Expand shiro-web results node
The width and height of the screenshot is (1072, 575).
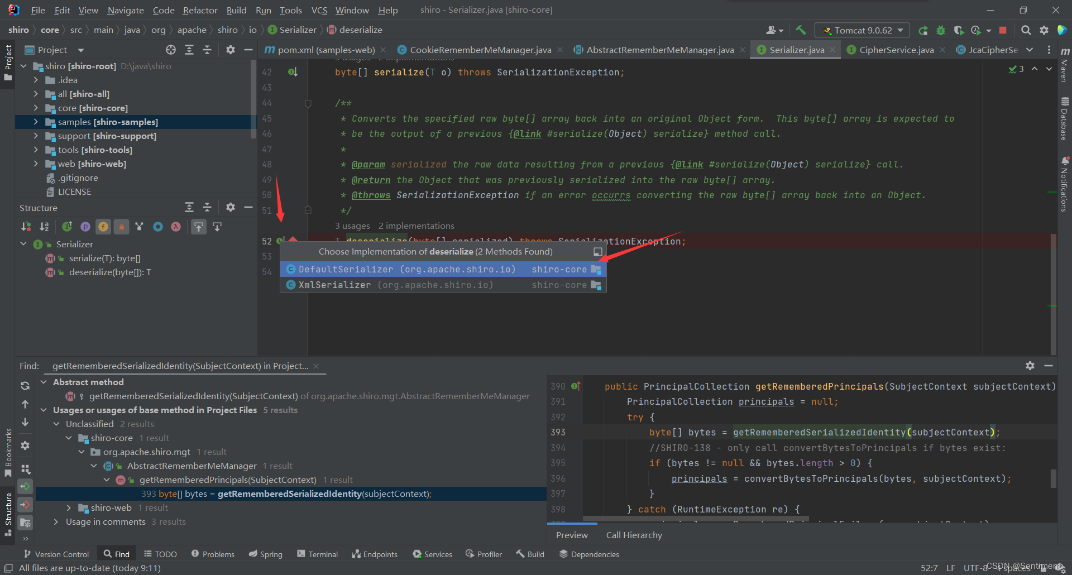pyautogui.click(x=69, y=507)
